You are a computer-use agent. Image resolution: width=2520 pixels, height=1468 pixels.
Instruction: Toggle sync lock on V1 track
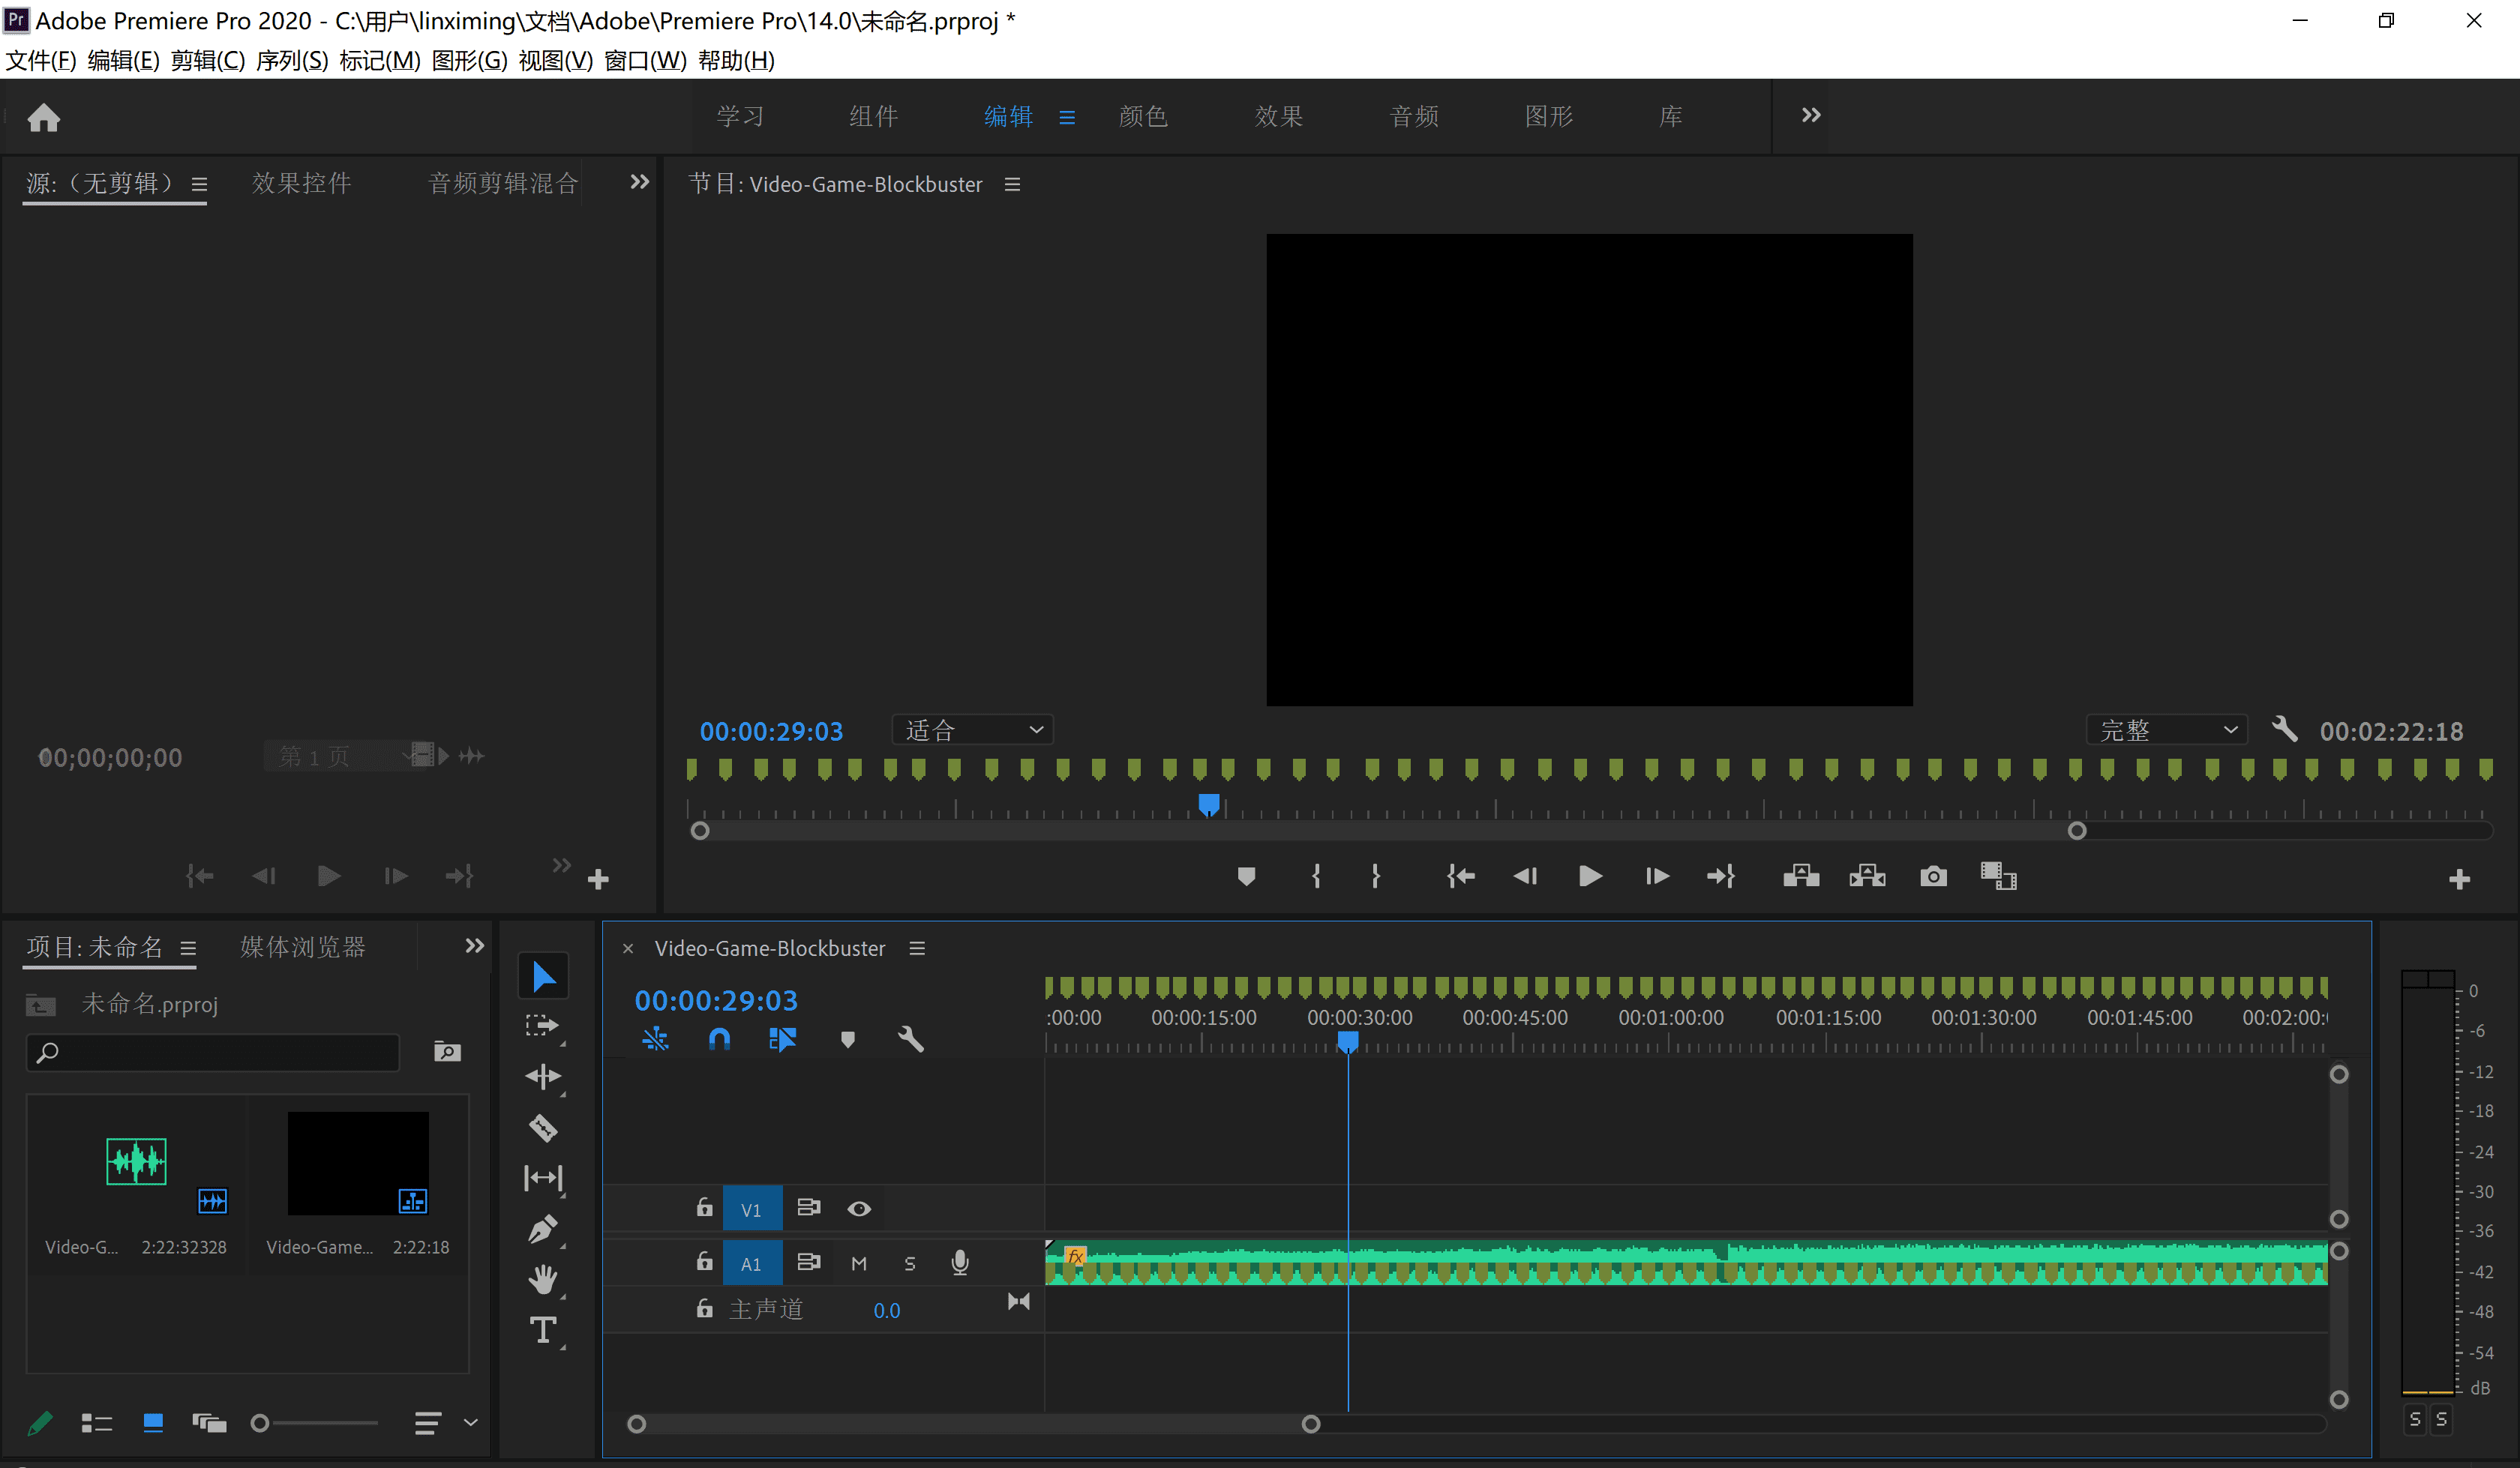(x=808, y=1208)
